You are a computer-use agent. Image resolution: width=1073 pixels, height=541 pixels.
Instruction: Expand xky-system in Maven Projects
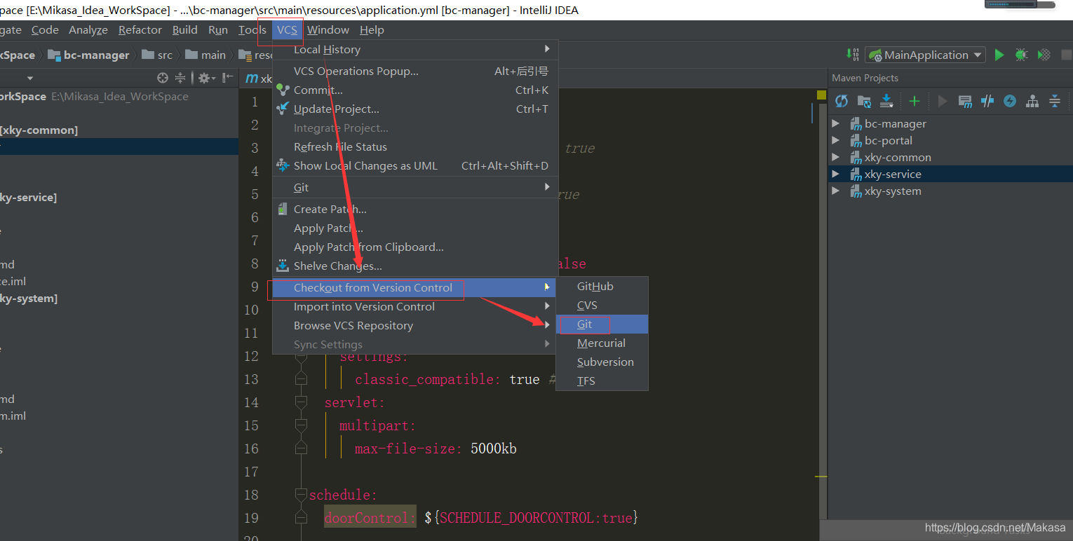tap(835, 191)
